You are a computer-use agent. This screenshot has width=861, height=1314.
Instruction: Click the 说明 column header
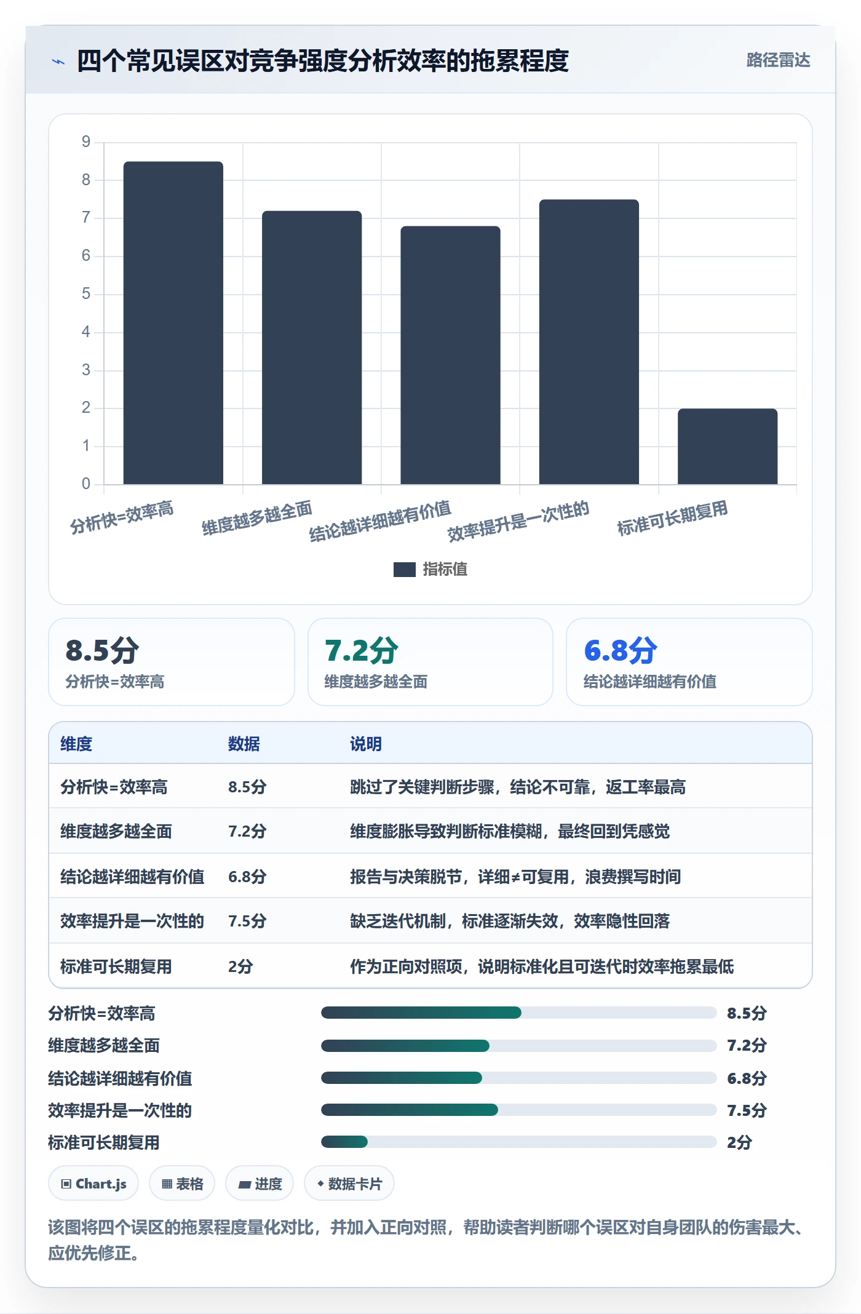click(366, 744)
